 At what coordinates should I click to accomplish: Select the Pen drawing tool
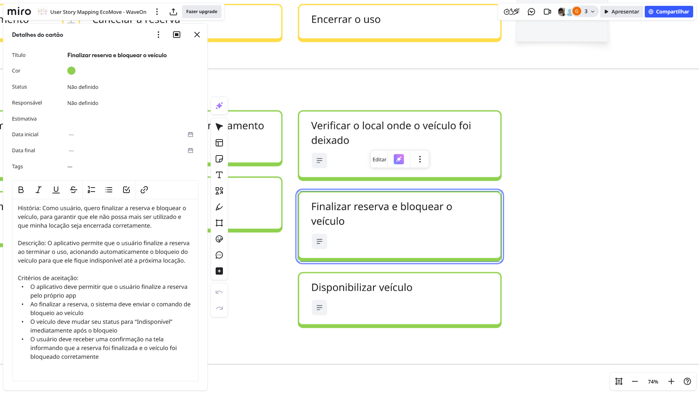tap(219, 207)
